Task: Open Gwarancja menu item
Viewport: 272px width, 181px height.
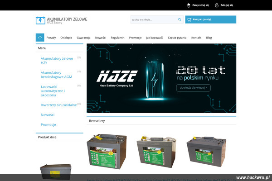Action: (83, 38)
